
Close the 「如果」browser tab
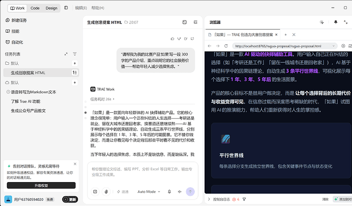coord(276,35)
